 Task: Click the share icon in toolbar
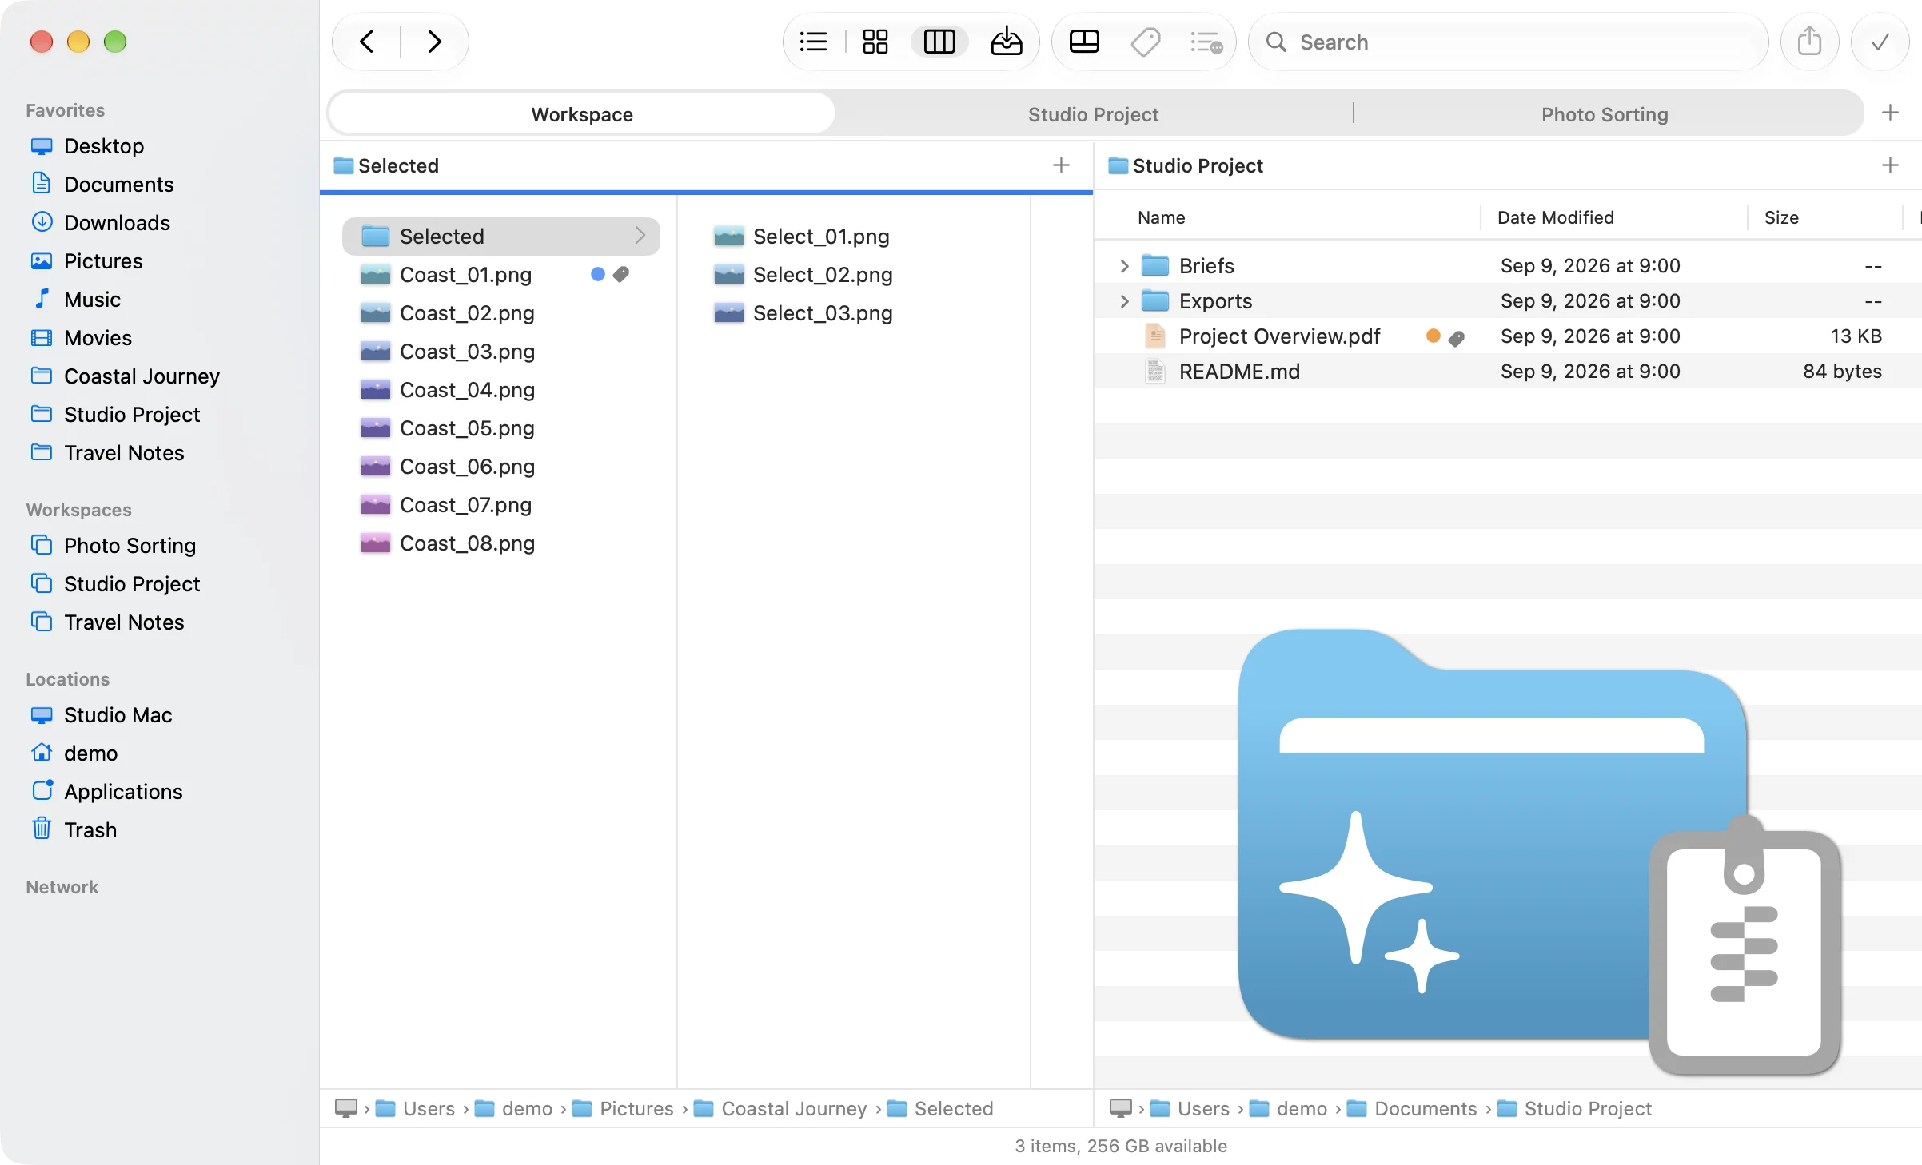(1810, 42)
